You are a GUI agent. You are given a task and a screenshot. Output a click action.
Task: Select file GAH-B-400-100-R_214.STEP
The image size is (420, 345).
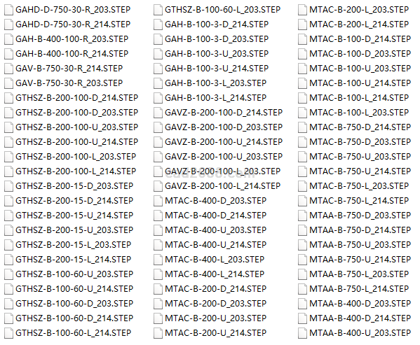pyautogui.click(x=72, y=54)
